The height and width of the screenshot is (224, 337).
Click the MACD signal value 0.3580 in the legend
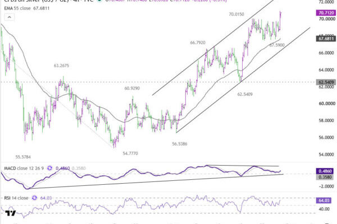(x=79, y=168)
